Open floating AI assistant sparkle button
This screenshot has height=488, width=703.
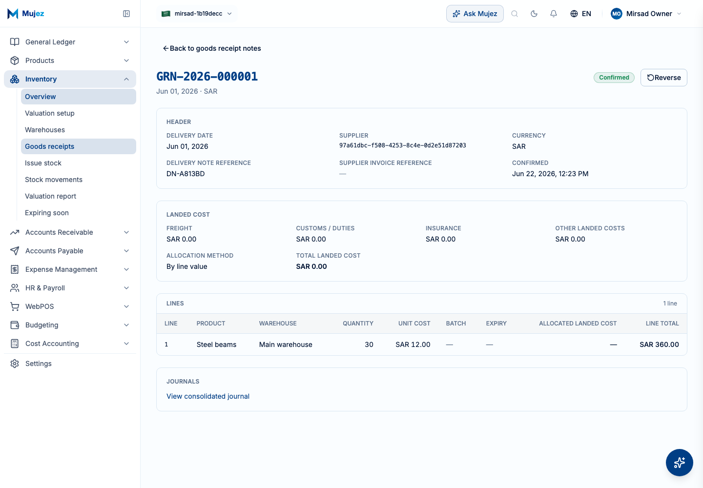tap(680, 463)
